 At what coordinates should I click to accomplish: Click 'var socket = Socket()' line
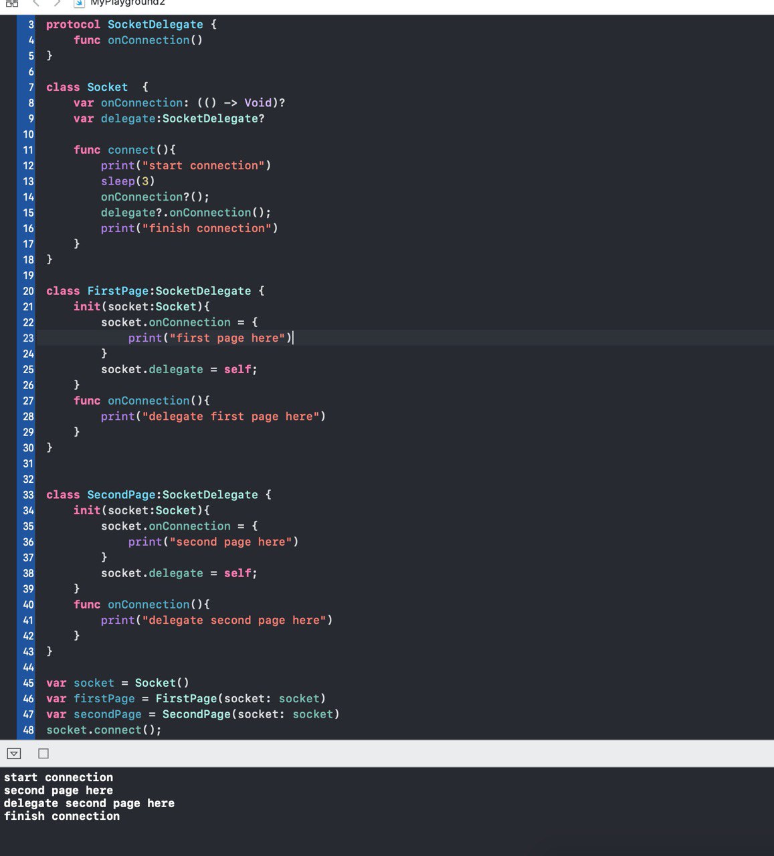118,683
